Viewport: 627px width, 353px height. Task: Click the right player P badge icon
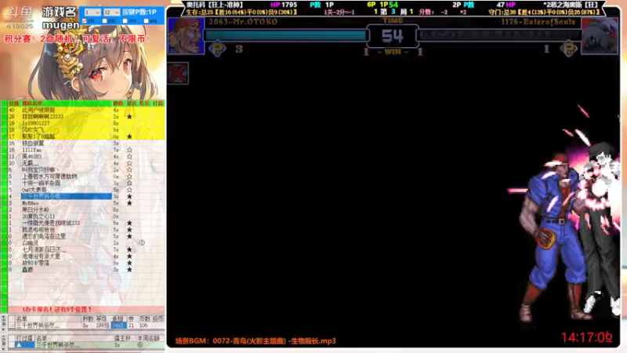569,49
